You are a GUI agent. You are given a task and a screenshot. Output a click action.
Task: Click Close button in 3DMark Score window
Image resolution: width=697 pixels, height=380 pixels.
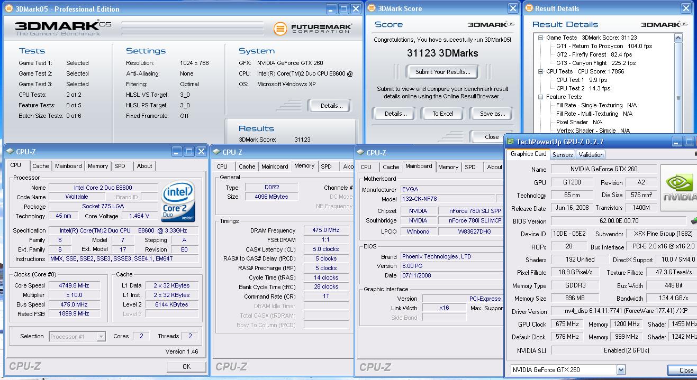point(492,136)
